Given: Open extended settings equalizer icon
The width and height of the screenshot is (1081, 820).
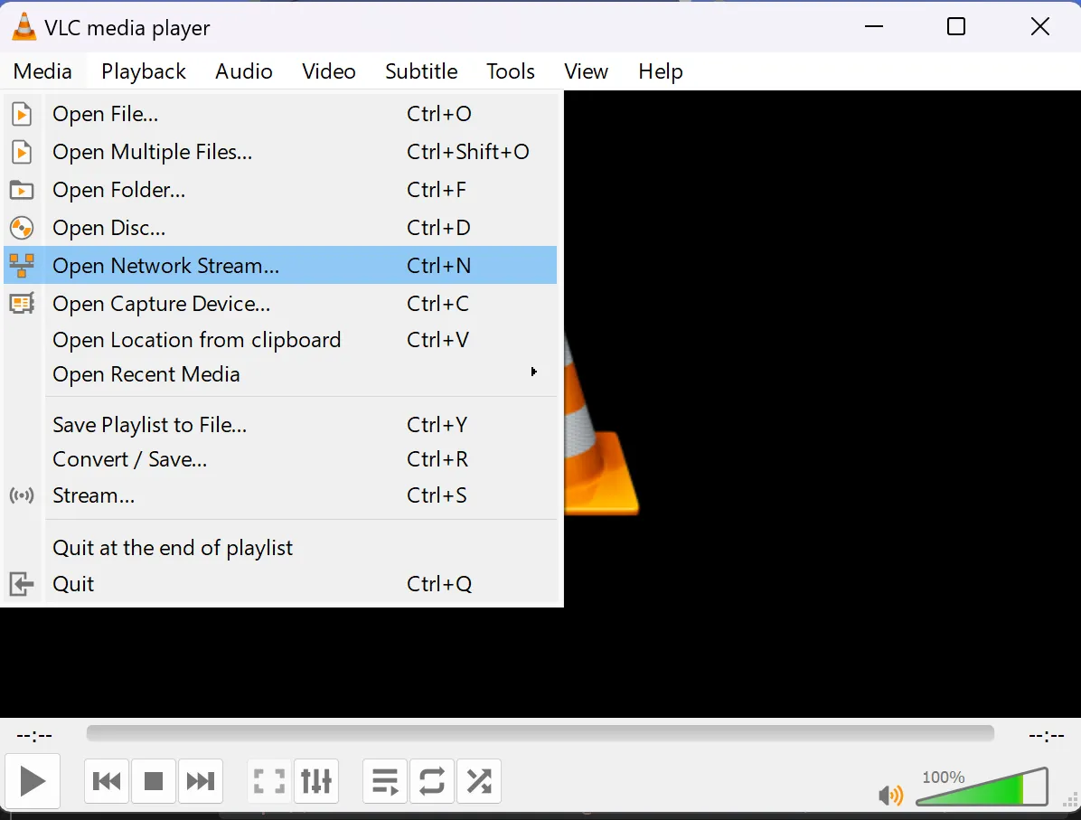Looking at the screenshot, I should coord(316,781).
